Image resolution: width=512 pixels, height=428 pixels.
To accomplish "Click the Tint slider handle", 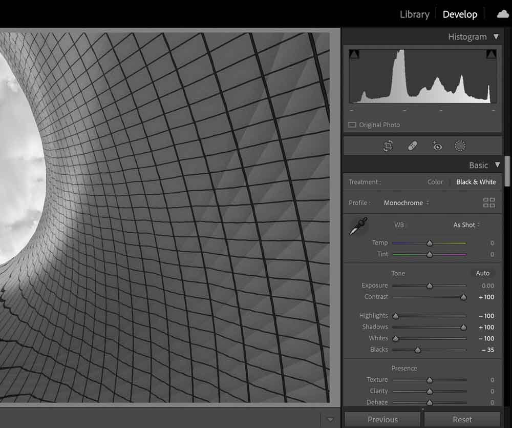I will pyautogui.click(x=430, y=254).
